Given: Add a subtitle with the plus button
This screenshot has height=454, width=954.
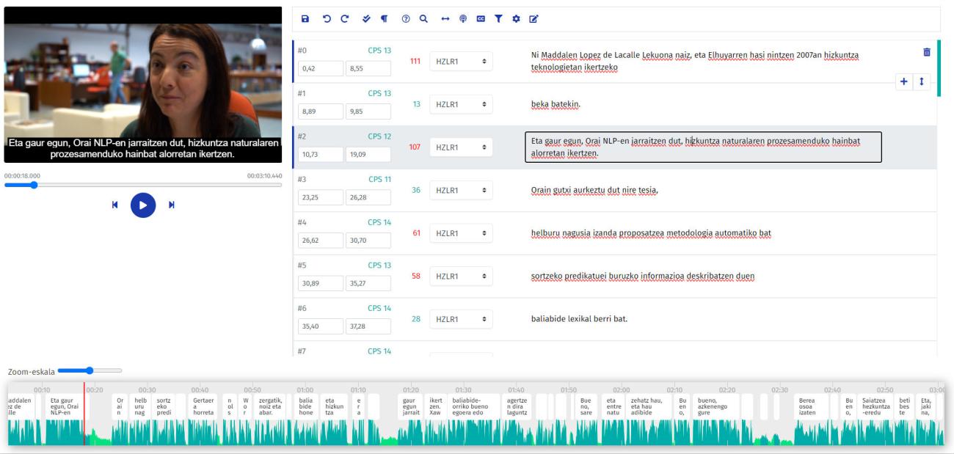Looking at the screenshot, I should tap(904, 81).
